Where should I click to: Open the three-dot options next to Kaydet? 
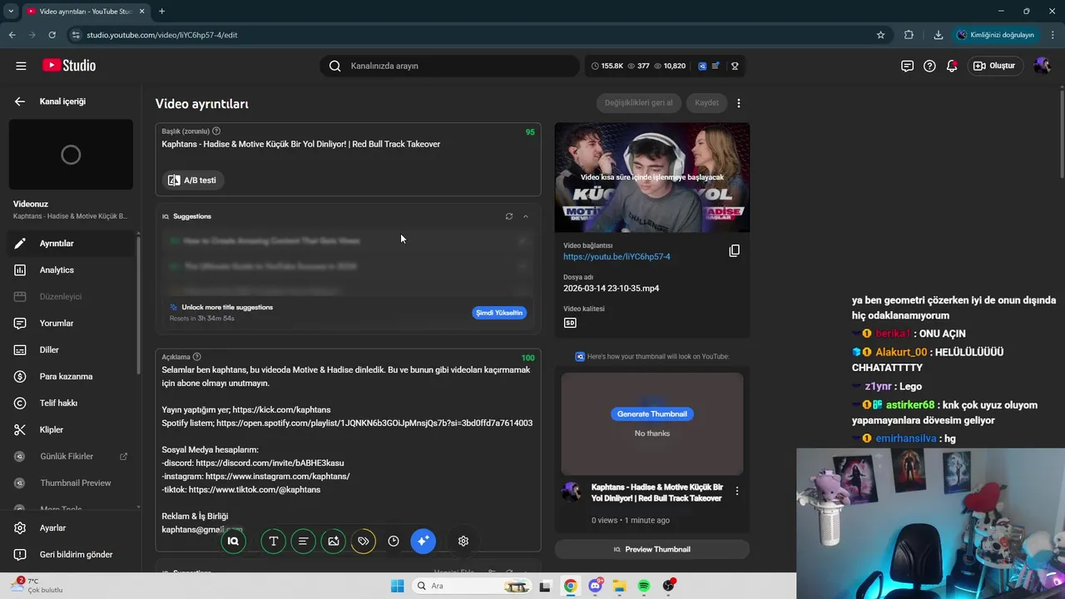click(739, 103)
